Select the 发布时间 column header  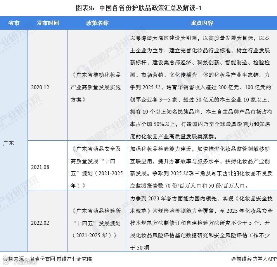[48, 23]
